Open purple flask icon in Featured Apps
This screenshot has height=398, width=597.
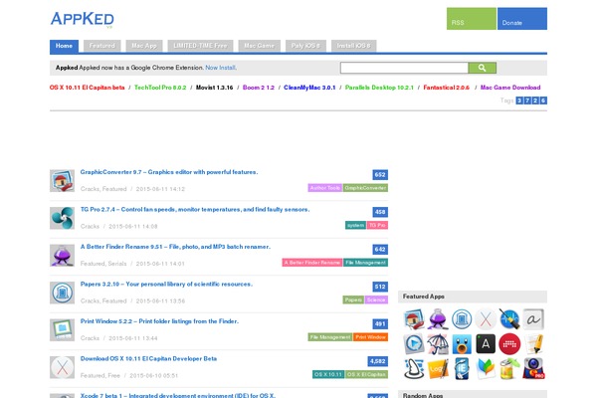tap(438, 319)
